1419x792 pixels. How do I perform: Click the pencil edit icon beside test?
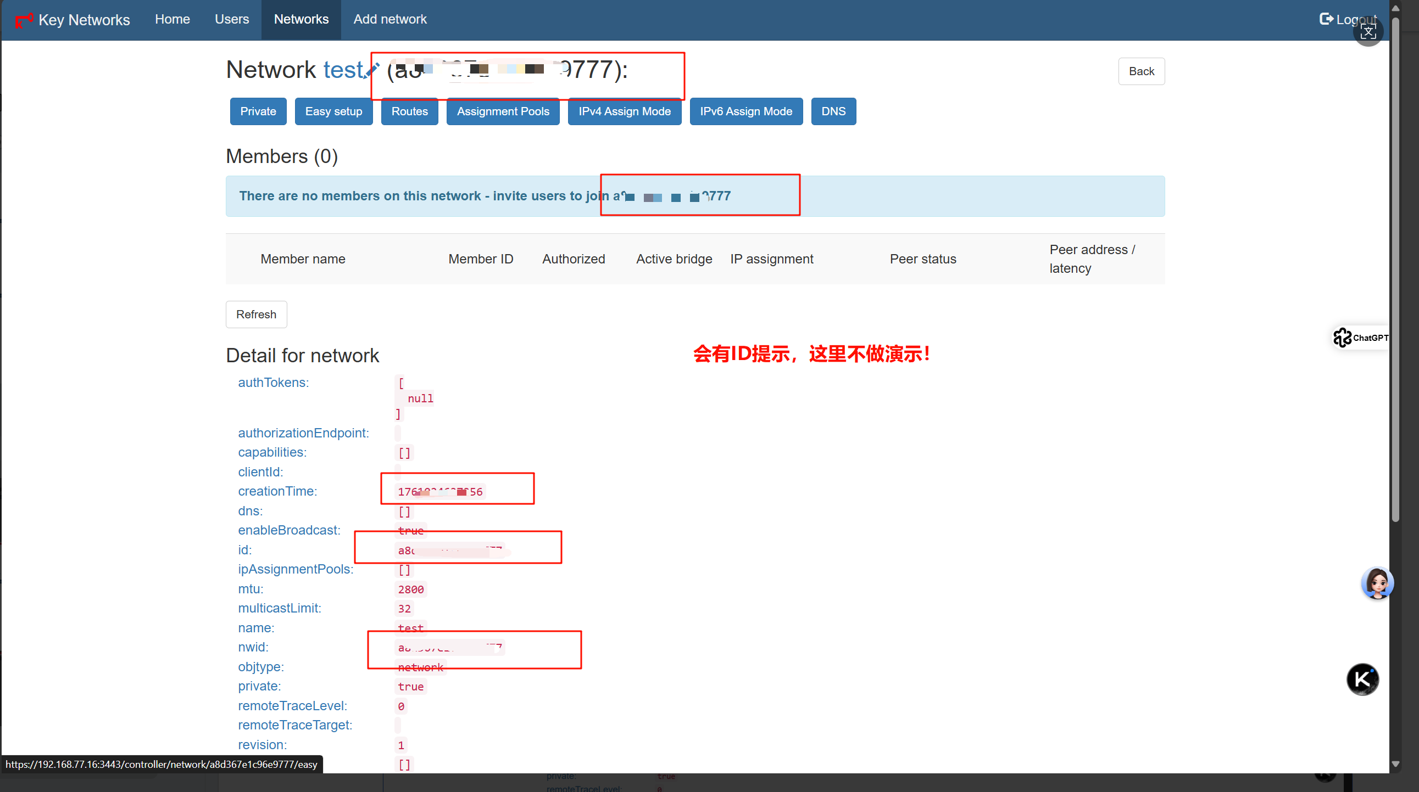(372, 71)
